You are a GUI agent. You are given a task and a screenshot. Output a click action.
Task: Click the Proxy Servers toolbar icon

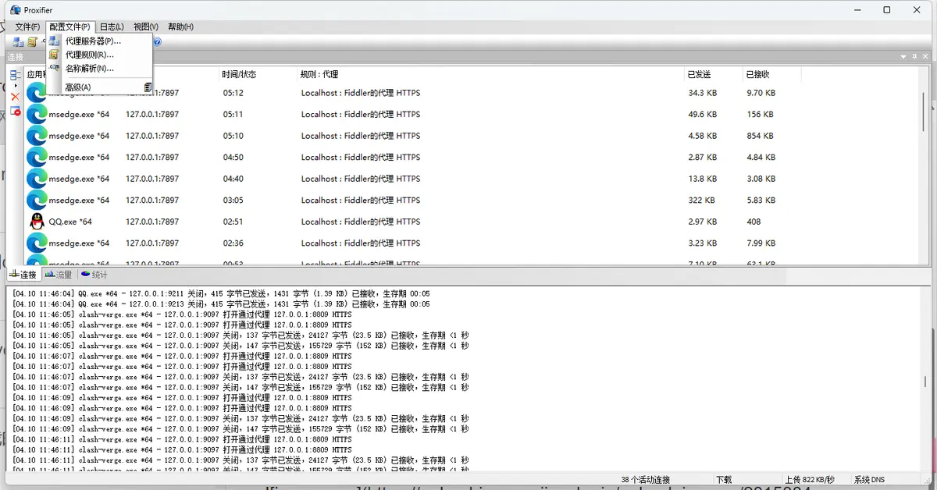click(x=17, y=42)
